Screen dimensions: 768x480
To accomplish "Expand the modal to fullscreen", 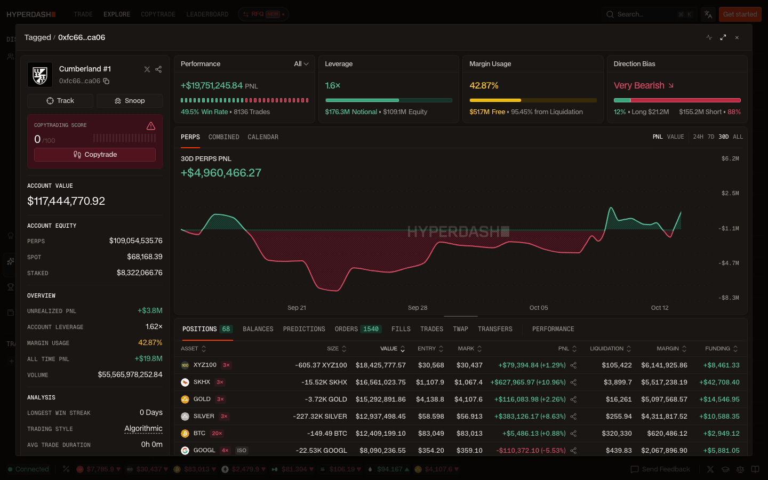I will [x=723, y=37].
